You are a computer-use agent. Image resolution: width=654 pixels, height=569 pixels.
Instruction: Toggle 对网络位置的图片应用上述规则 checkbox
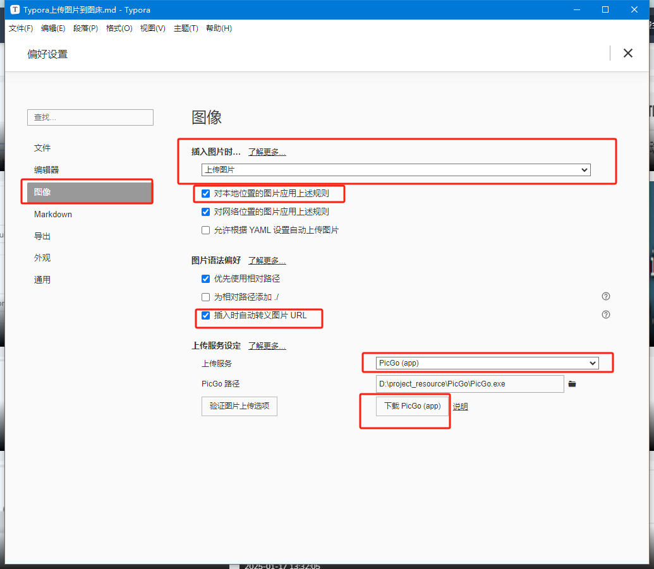(x=205, y=212)
